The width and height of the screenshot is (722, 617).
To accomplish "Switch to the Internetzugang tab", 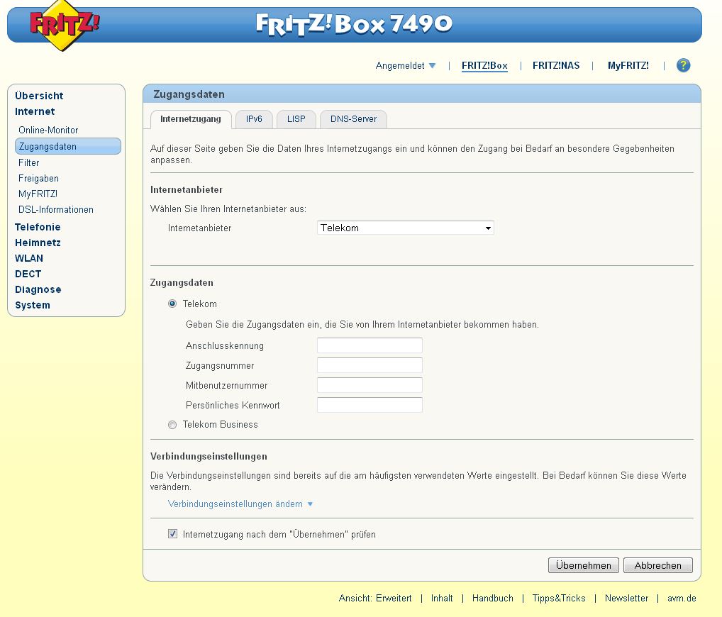I will (191, 119).
